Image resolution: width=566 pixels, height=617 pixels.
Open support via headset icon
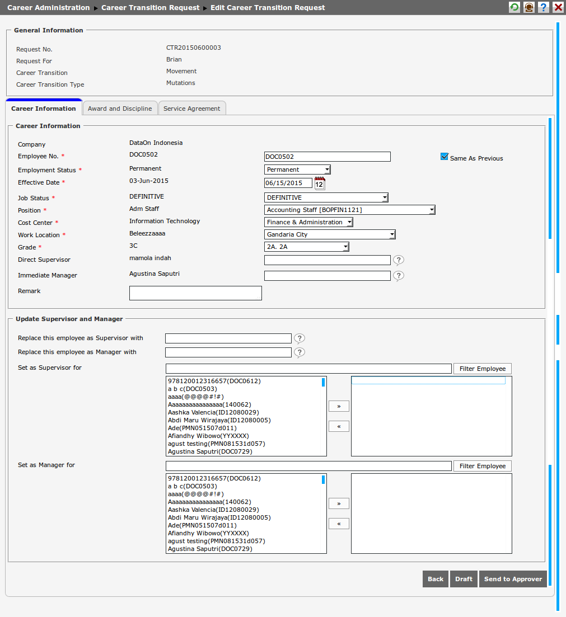528,7
